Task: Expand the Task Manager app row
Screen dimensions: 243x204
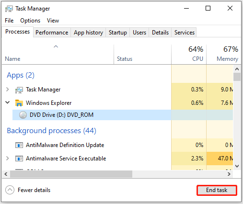Action: tap(7, 89)
